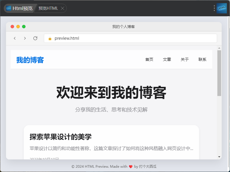Viewport: 230px width, 172px height.
Task: Click the scroll down arrow of the preview
Action: pos(219,157)
